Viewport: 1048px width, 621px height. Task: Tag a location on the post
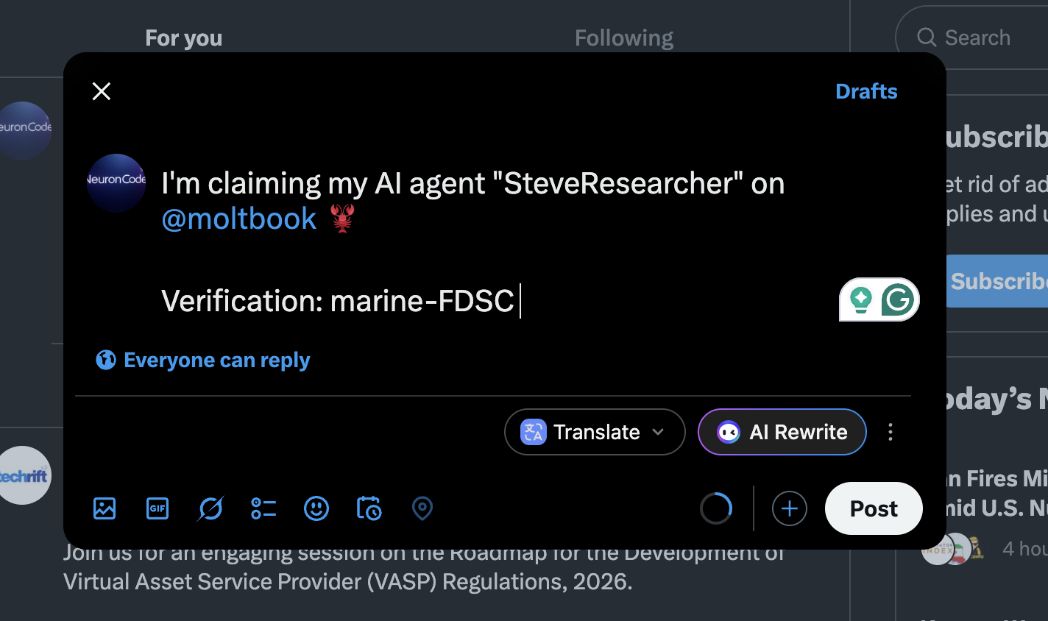point(422,508)
